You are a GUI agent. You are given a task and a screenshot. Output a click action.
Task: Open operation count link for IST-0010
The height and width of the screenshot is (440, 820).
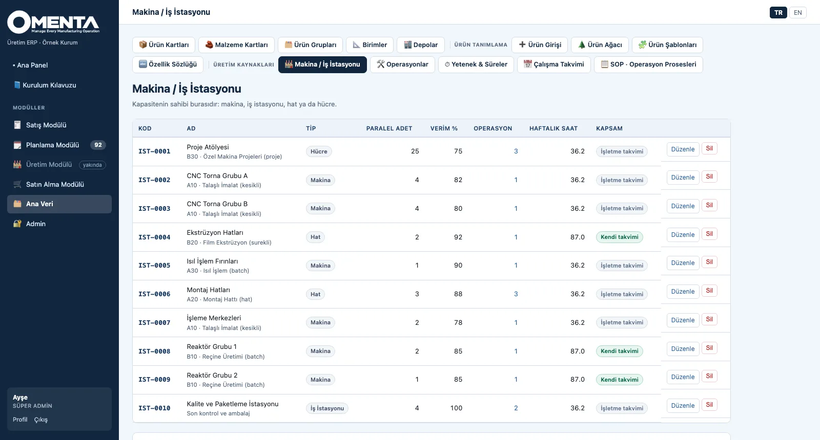pos(516,408)
